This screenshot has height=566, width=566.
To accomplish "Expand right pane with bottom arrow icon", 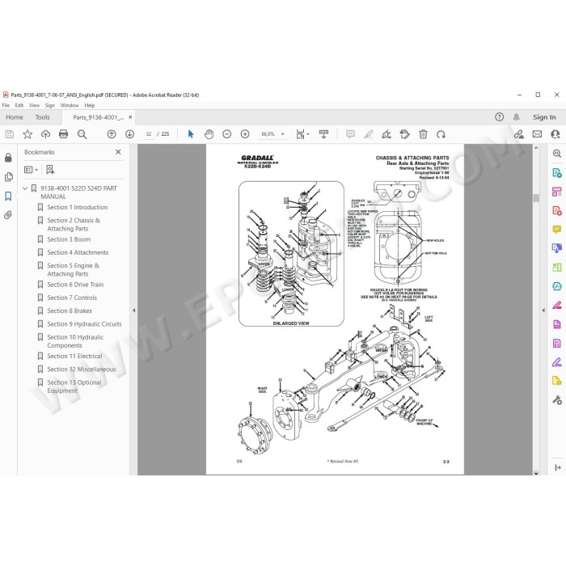I will click(558, 467).
